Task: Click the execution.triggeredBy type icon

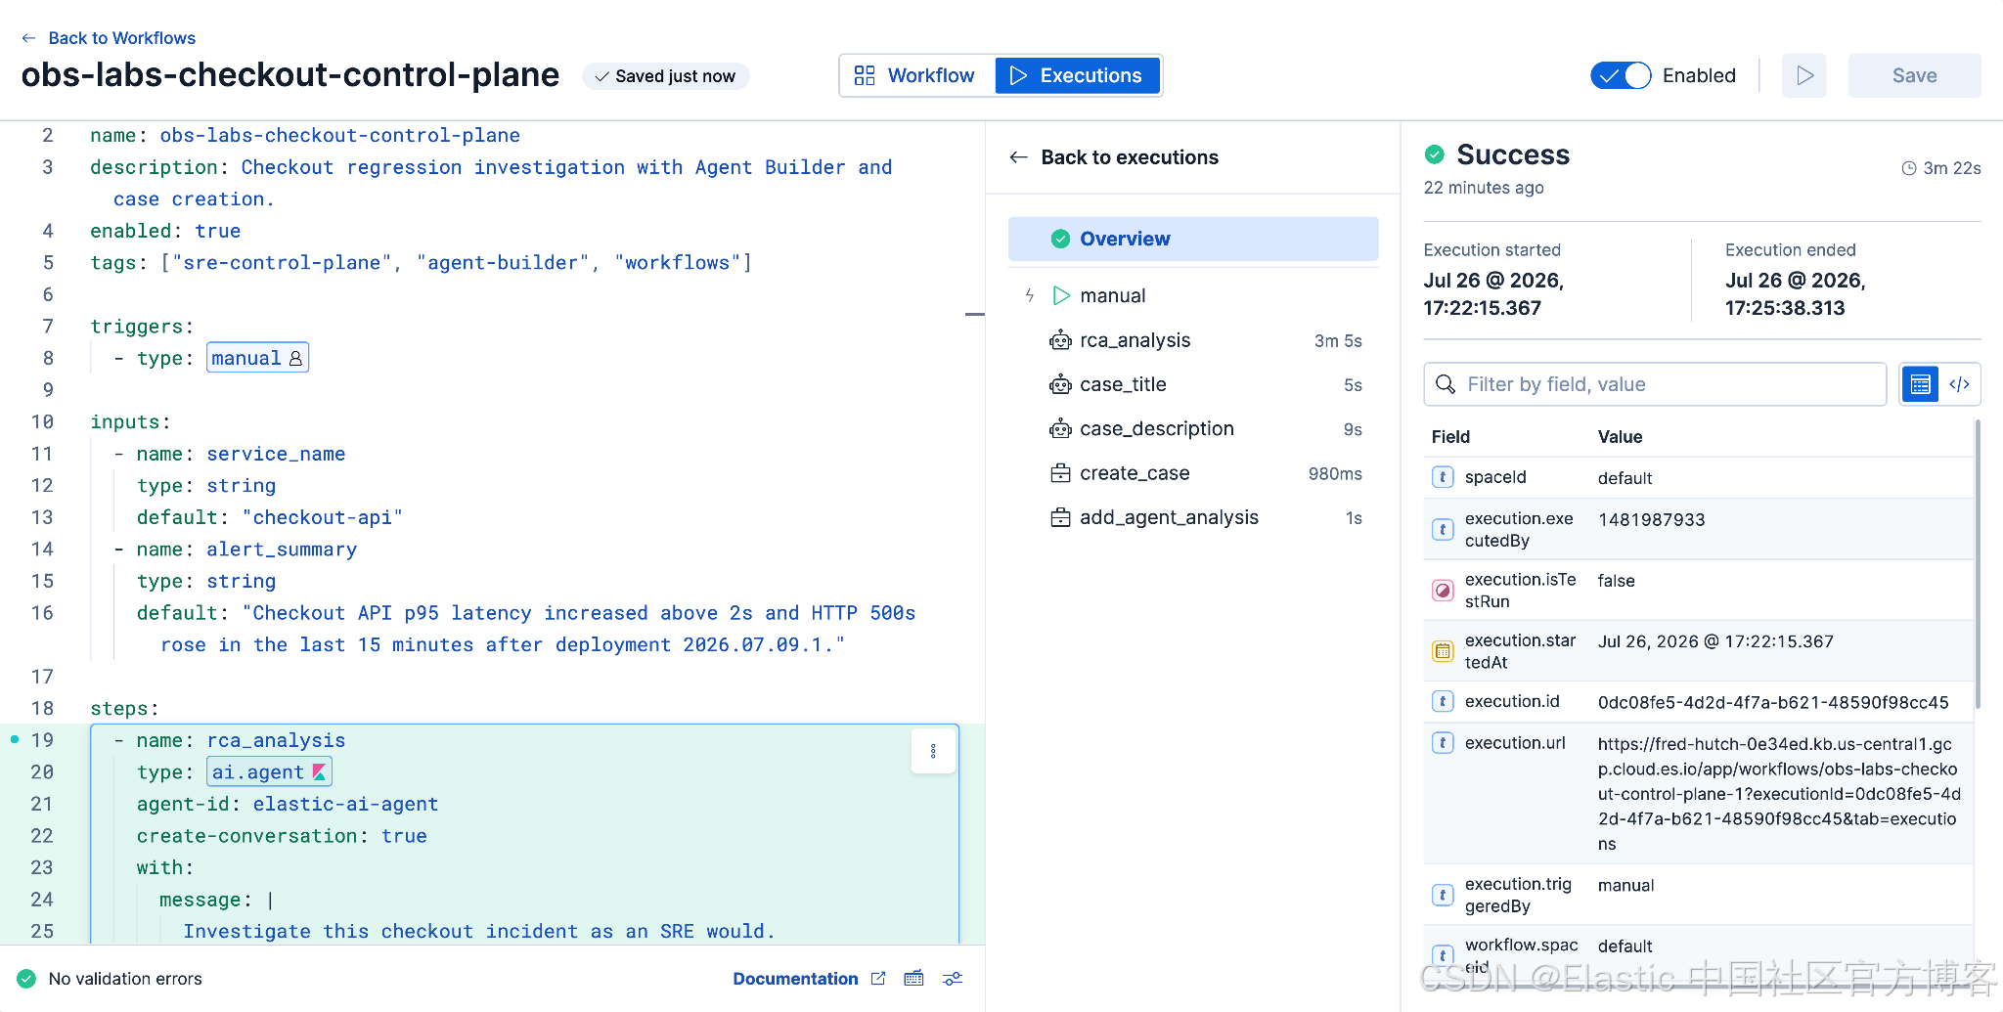Action: [x=1443, y=895]
